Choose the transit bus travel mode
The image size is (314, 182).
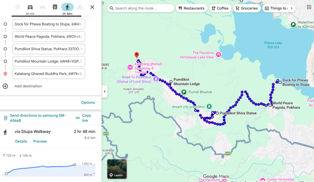[x=55, y=7]
